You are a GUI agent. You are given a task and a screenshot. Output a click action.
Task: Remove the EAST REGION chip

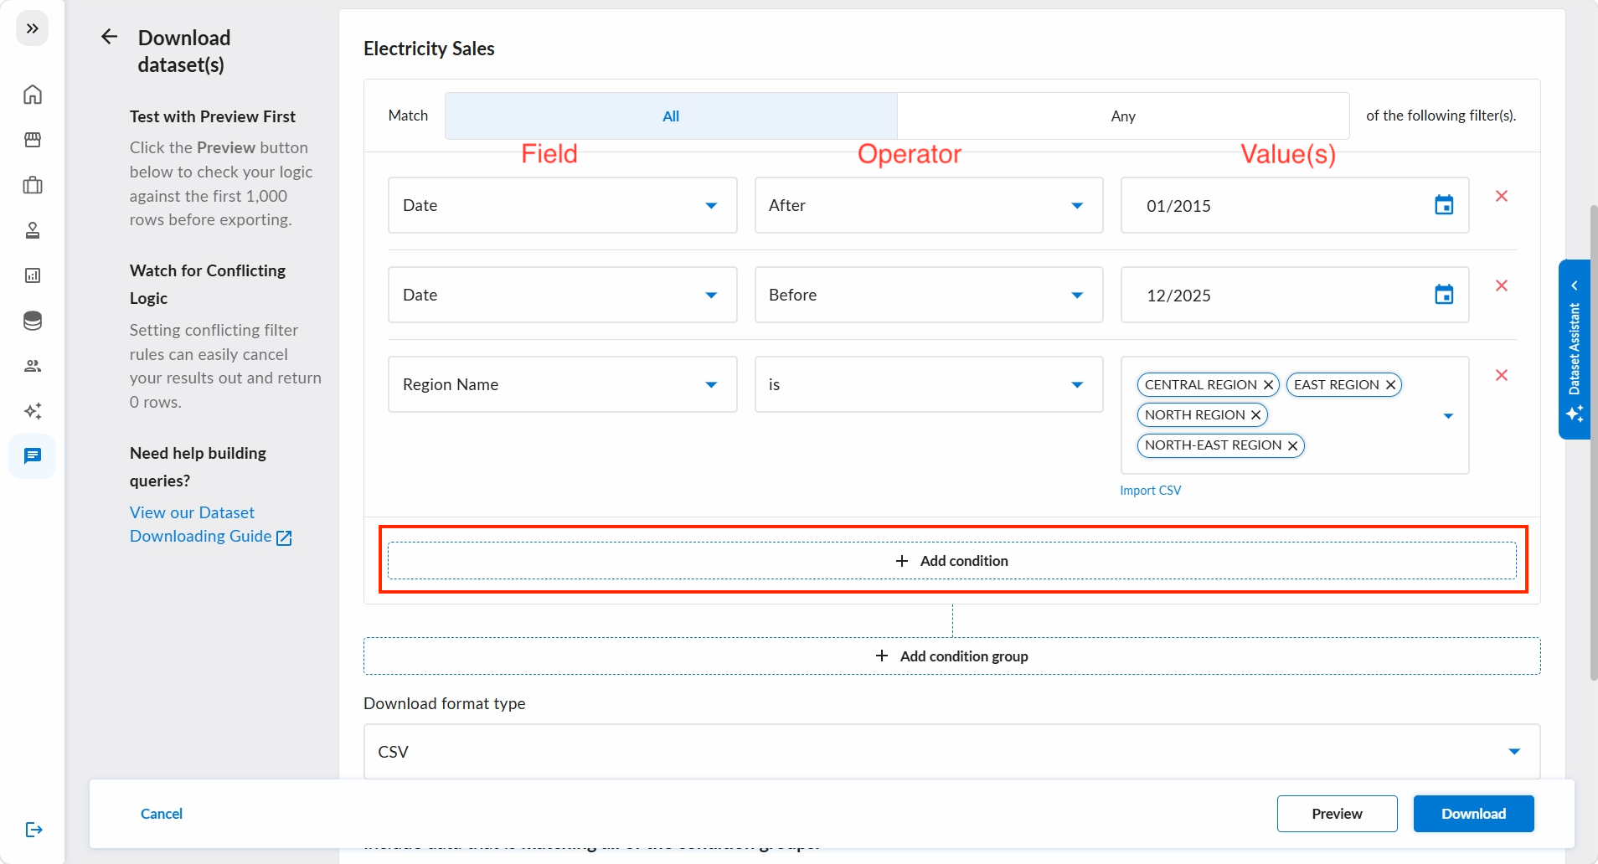(x=1390, y=385)
